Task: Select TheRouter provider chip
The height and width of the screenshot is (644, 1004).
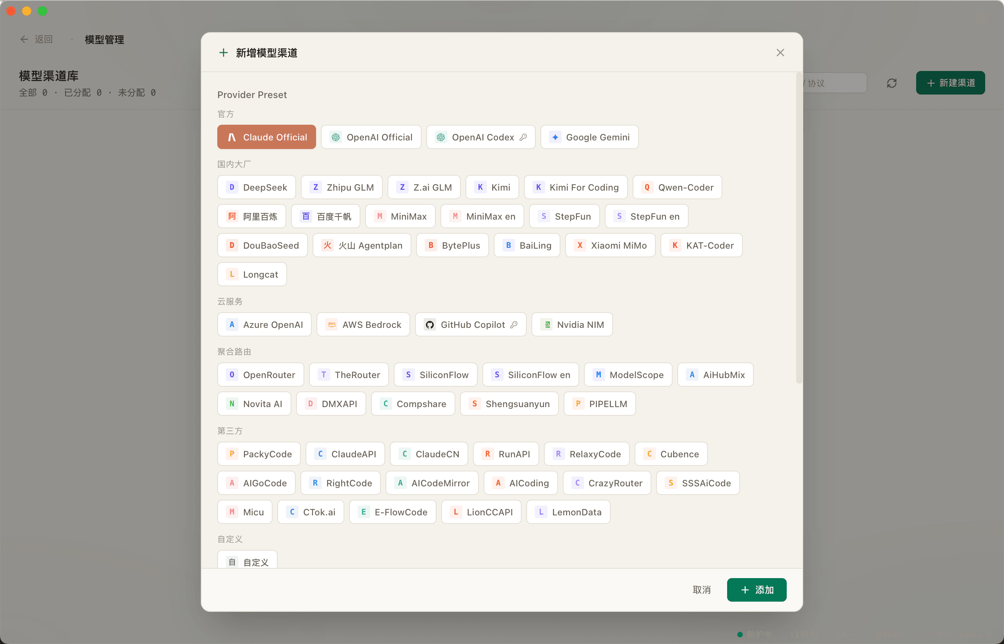Action: coord(349,375)
